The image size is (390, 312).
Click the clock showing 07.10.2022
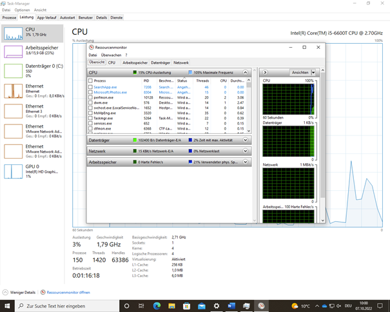[364, 306]
